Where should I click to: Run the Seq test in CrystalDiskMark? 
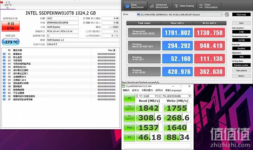tap(129, 127)
